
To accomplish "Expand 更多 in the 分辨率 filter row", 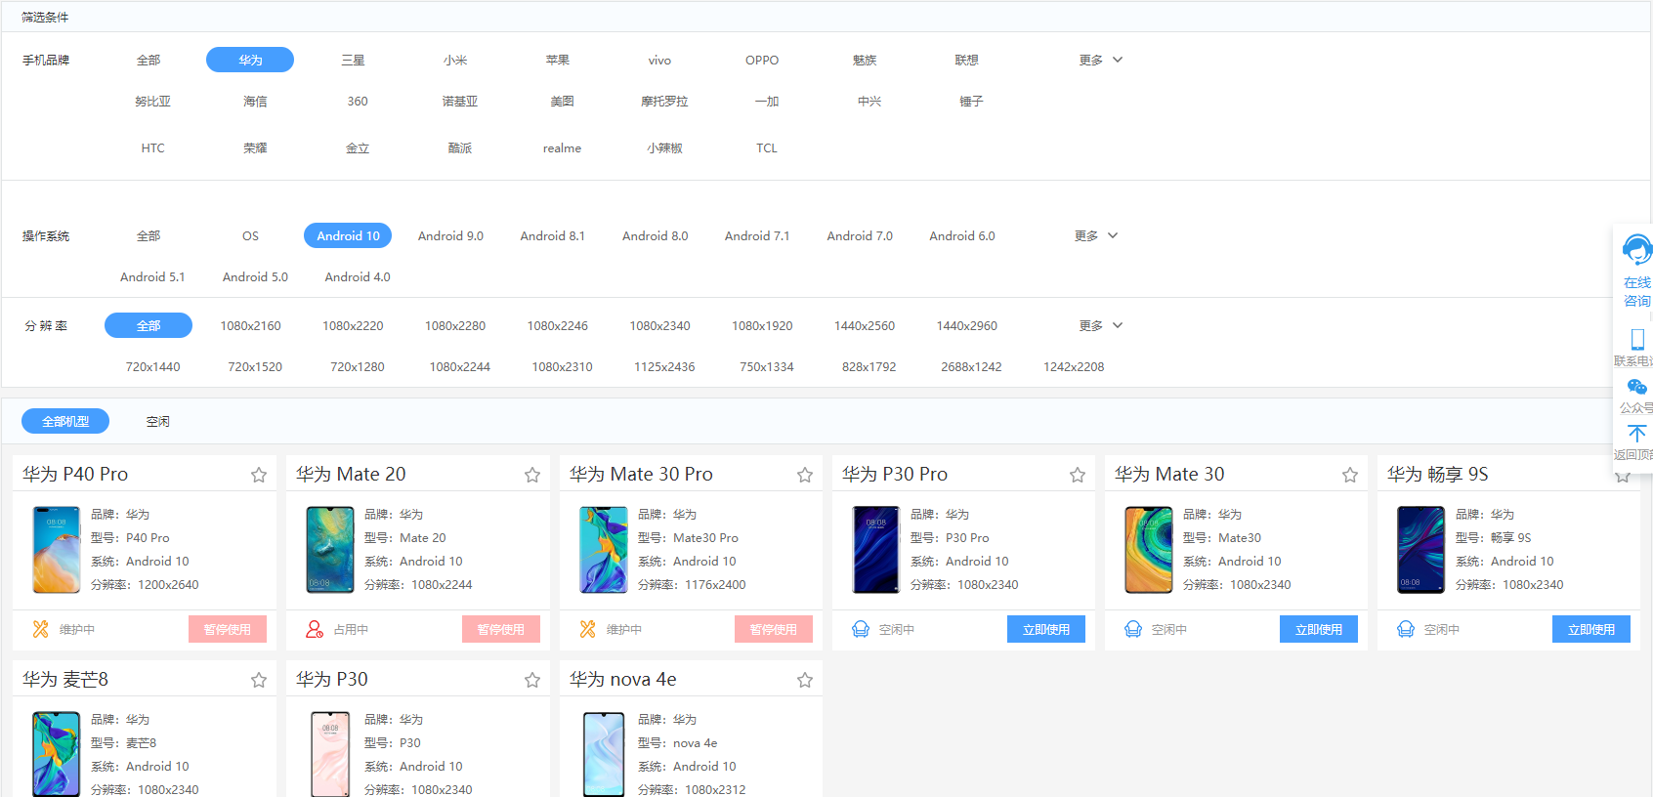I will click(1101, 325).
